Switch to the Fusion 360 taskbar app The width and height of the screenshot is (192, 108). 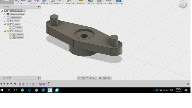pyautogui.click(x=50, y=90)
